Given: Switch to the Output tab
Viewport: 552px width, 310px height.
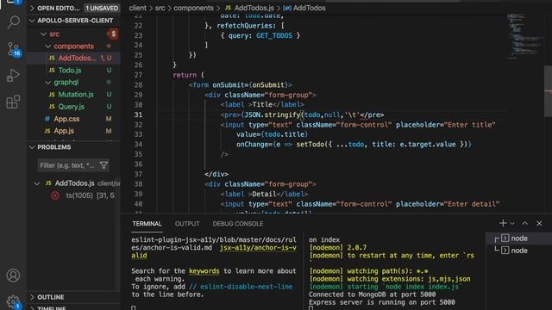Looking at the screenshot, I should (187, 224).
